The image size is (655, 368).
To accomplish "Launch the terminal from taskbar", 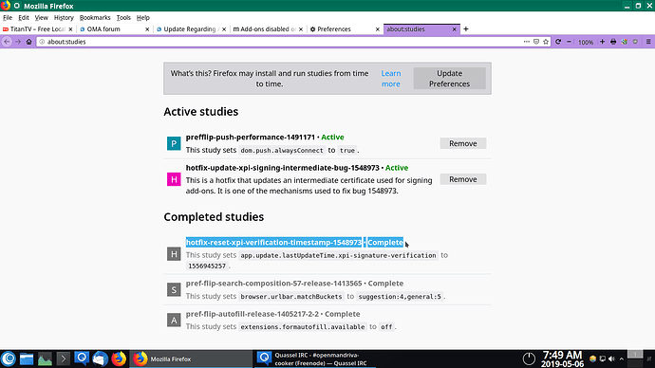I will coord(63,359).
